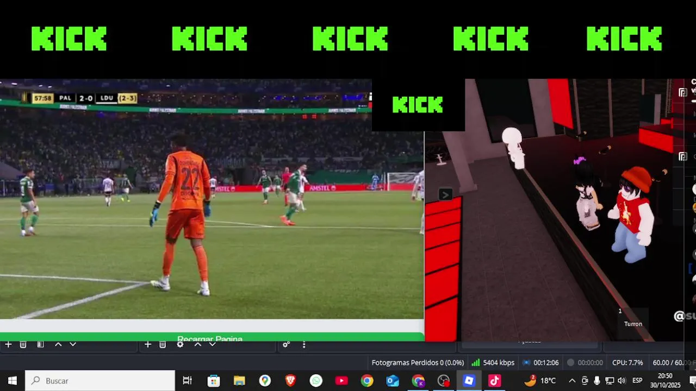This screenshot has width=696, height=391.
Task: Delete the selected scene with the trash icon in the first OBS dock toolbar
Action: point(23,344)
